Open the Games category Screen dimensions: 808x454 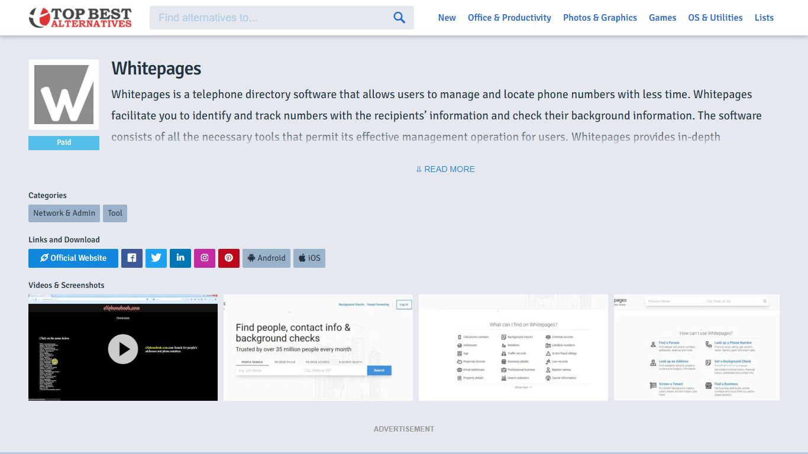pyautogui.click(x=662, y=18)
